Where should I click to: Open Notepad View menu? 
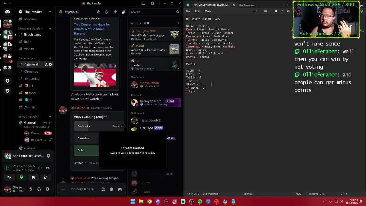pos(208,11)
